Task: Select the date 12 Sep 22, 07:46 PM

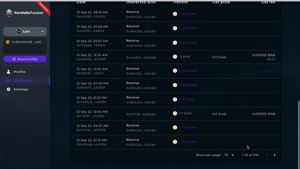Action: (x=92, y=84)
